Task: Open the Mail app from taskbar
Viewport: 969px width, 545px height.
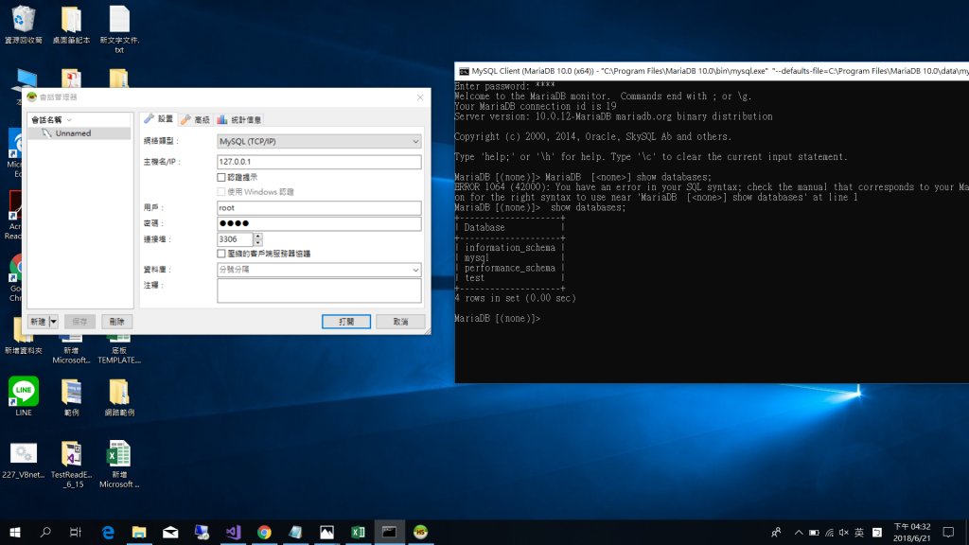Action: (x=170, y=532)
